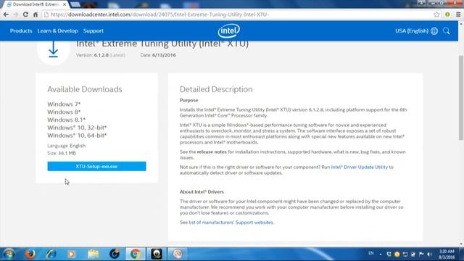Screen dimensions: 464x261
Task: Click the browser forward arrow
Action: tap(16, 14)
